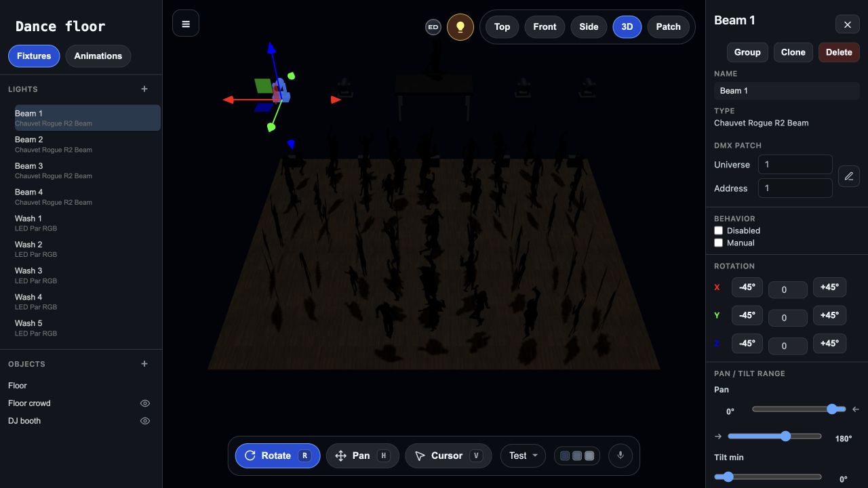
Task: Rotate Y by +45° button
Action: click(x=829, y=315)
